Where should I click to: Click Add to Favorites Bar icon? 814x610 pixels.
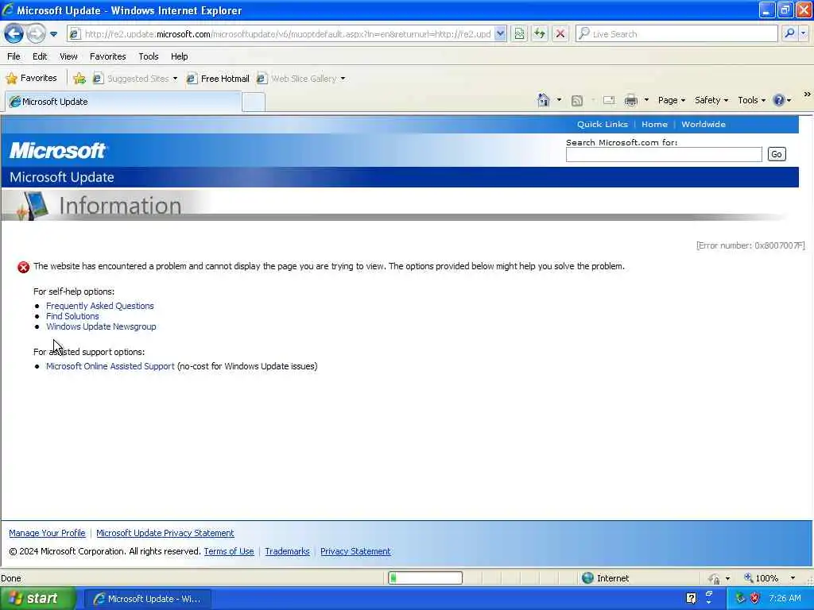[79, 79]
